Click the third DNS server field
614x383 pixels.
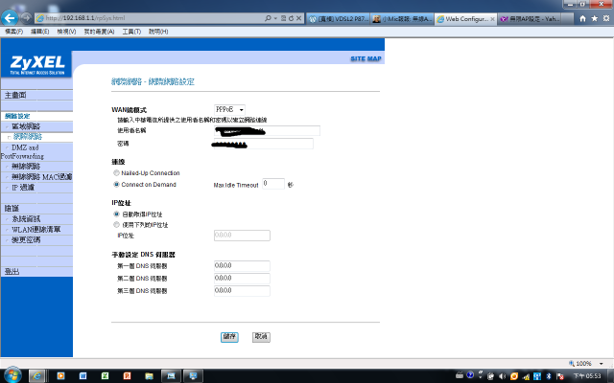[242, 291]
